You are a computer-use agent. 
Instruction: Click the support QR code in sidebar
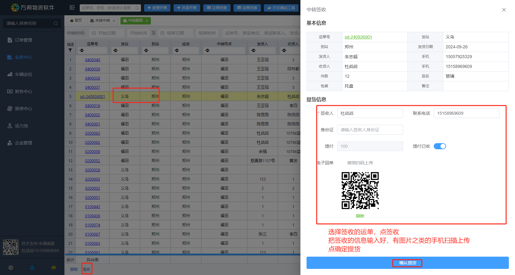pos(11,247)
